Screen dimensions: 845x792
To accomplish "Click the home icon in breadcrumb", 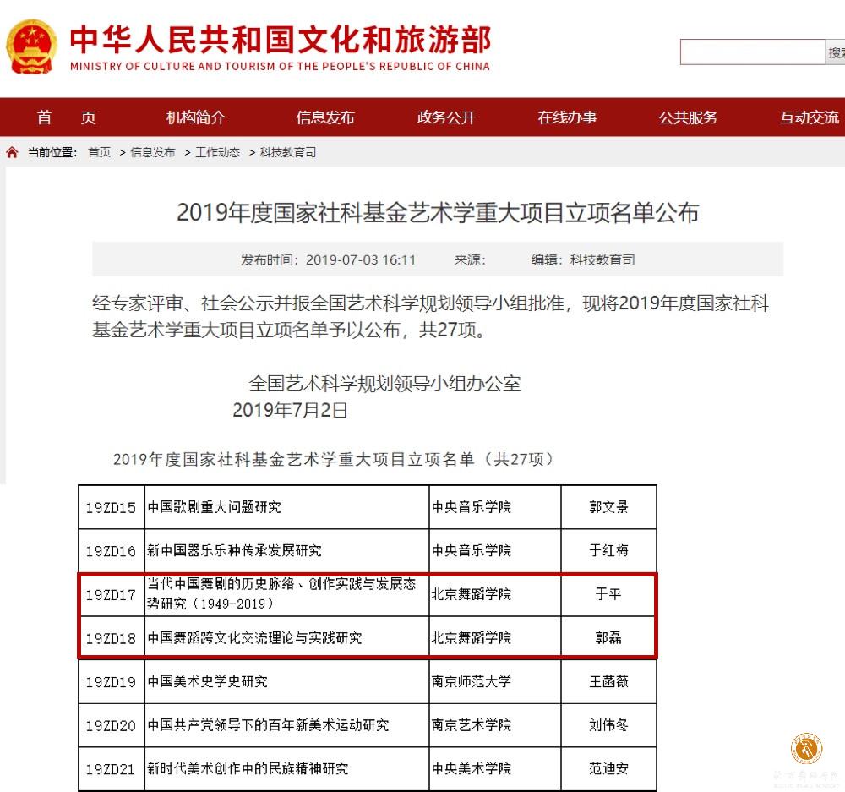I will (12, 153).
